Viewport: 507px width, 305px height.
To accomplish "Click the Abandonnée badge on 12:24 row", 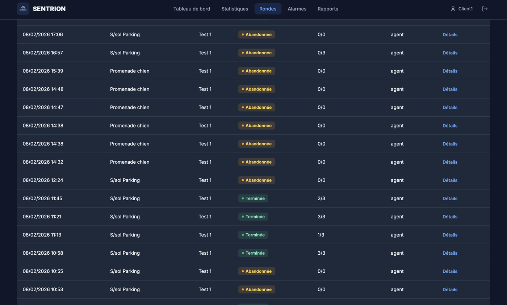I will [x=257, y=180].
